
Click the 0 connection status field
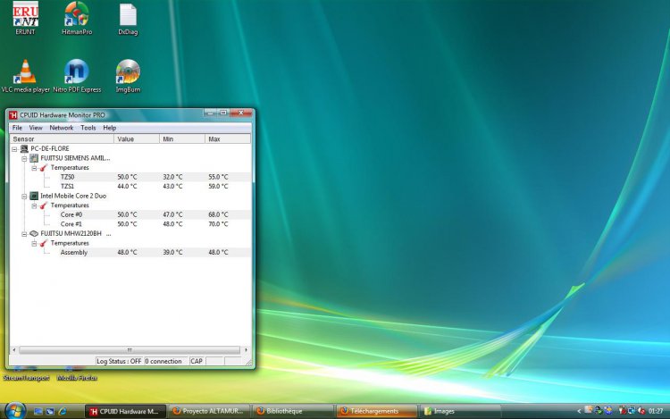coord(166,361)
